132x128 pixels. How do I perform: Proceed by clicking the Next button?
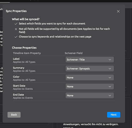click(114, 115)
